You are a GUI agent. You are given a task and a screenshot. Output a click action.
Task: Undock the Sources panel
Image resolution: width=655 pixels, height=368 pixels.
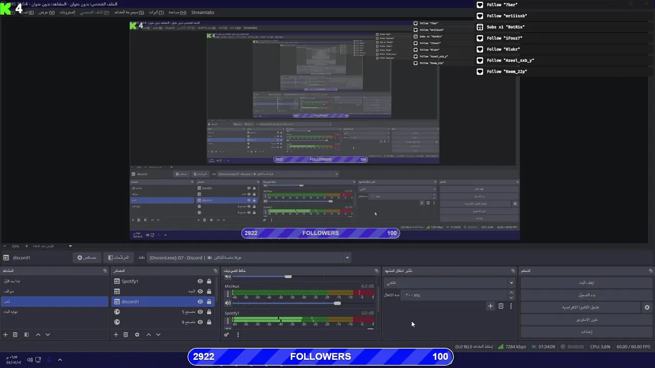215,271
